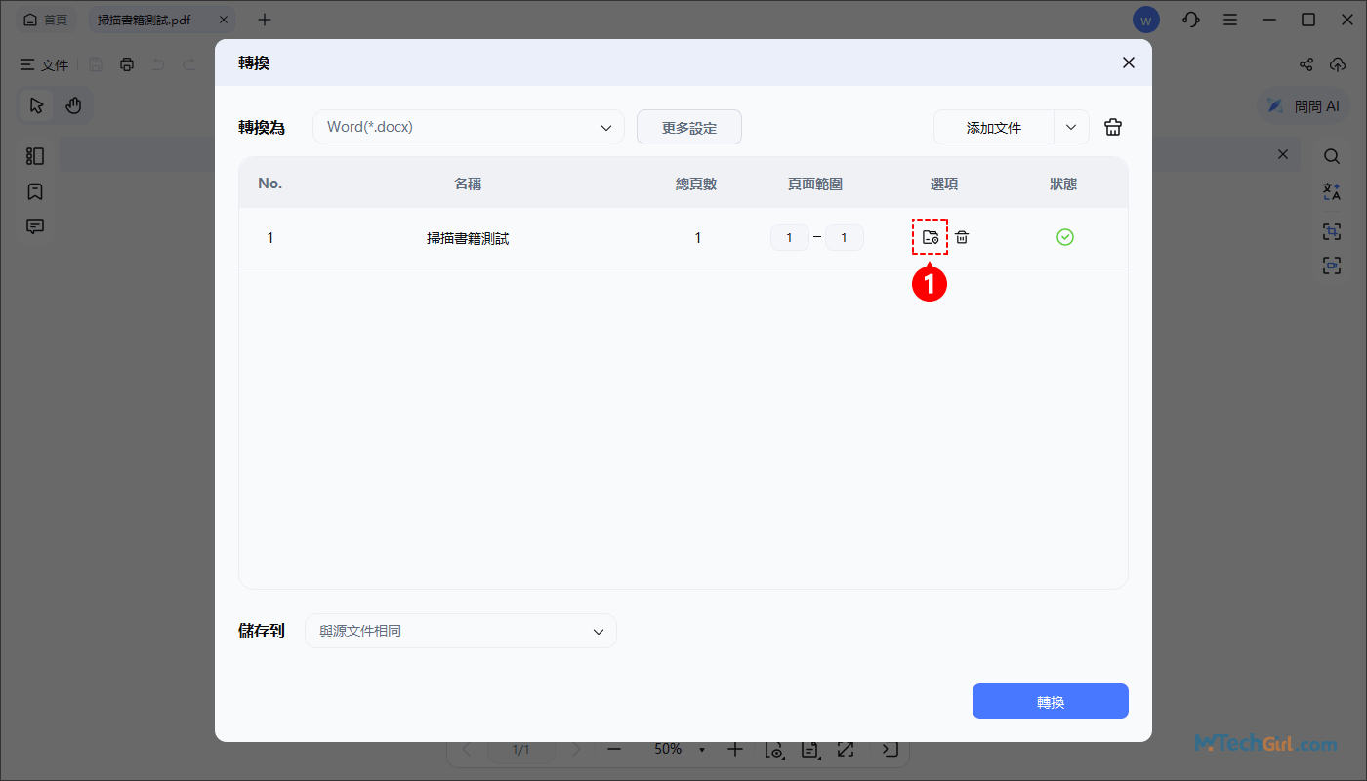Click the 名稱 column header

point(468,184)
